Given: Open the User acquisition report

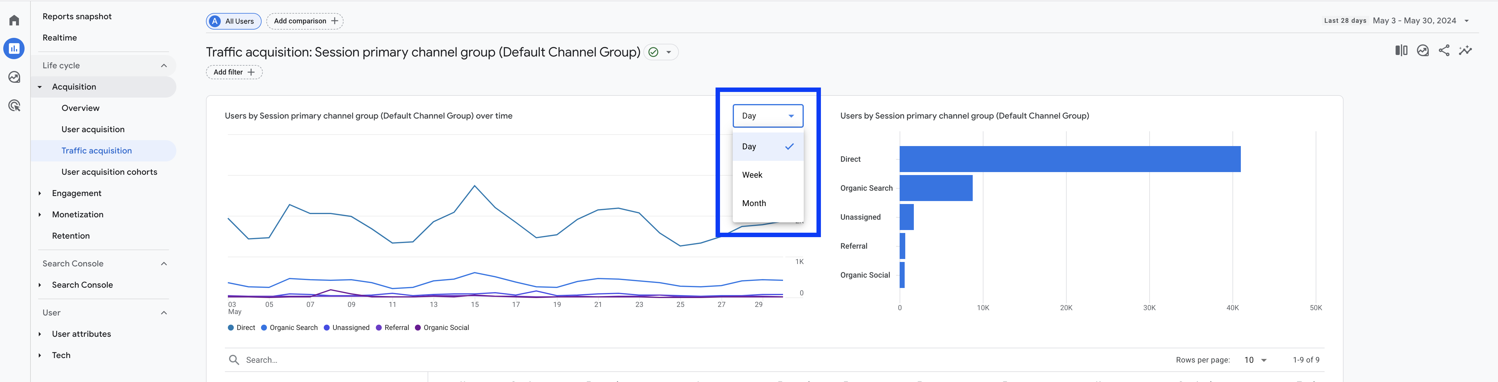Looking at the screenshot, I should coord(93,130).
